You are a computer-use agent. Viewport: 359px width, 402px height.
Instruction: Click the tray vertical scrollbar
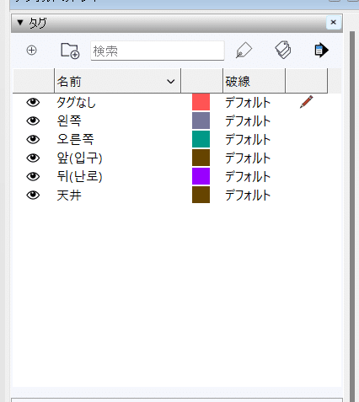pos(352,217)
